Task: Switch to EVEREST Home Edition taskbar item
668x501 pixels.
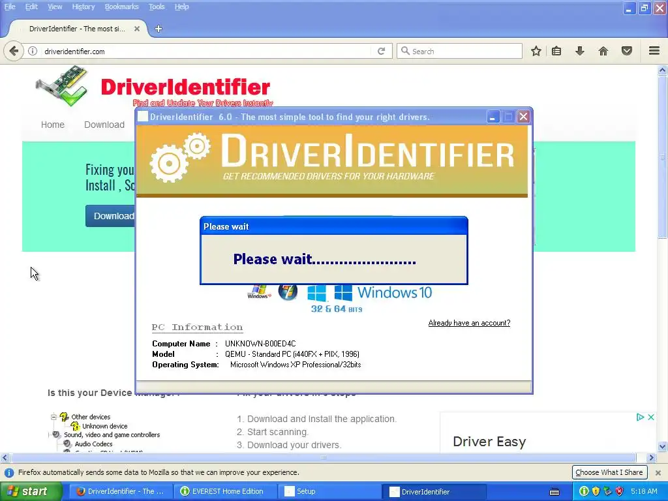Action: (x=225, y=492)
